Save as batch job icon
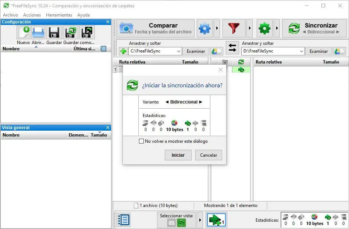This screenshot has width=349, height=229. [x=87, y=32]
